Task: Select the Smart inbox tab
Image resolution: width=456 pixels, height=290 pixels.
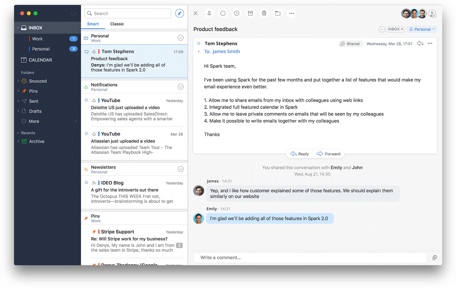Action: click(93, 24)
